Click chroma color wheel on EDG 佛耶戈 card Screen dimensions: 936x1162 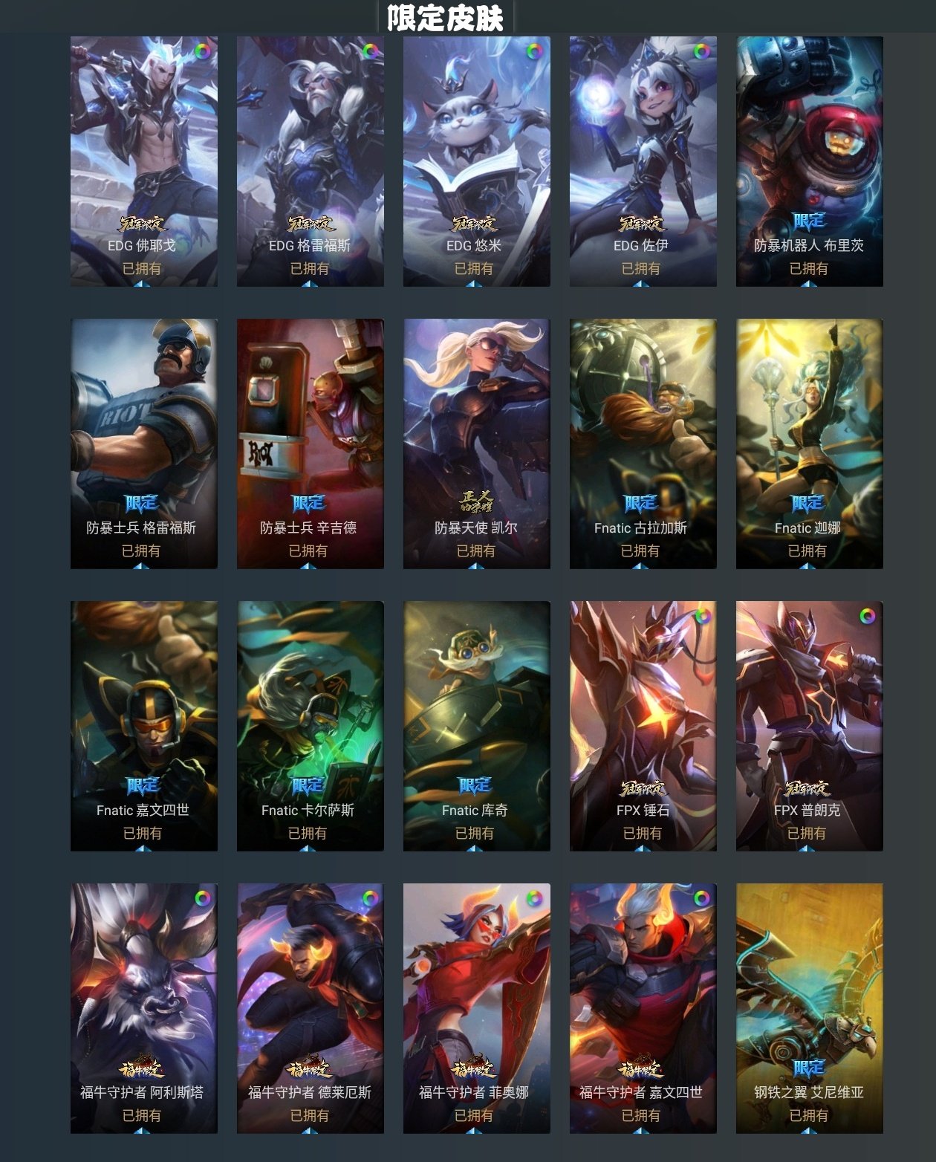pos(202,51)
